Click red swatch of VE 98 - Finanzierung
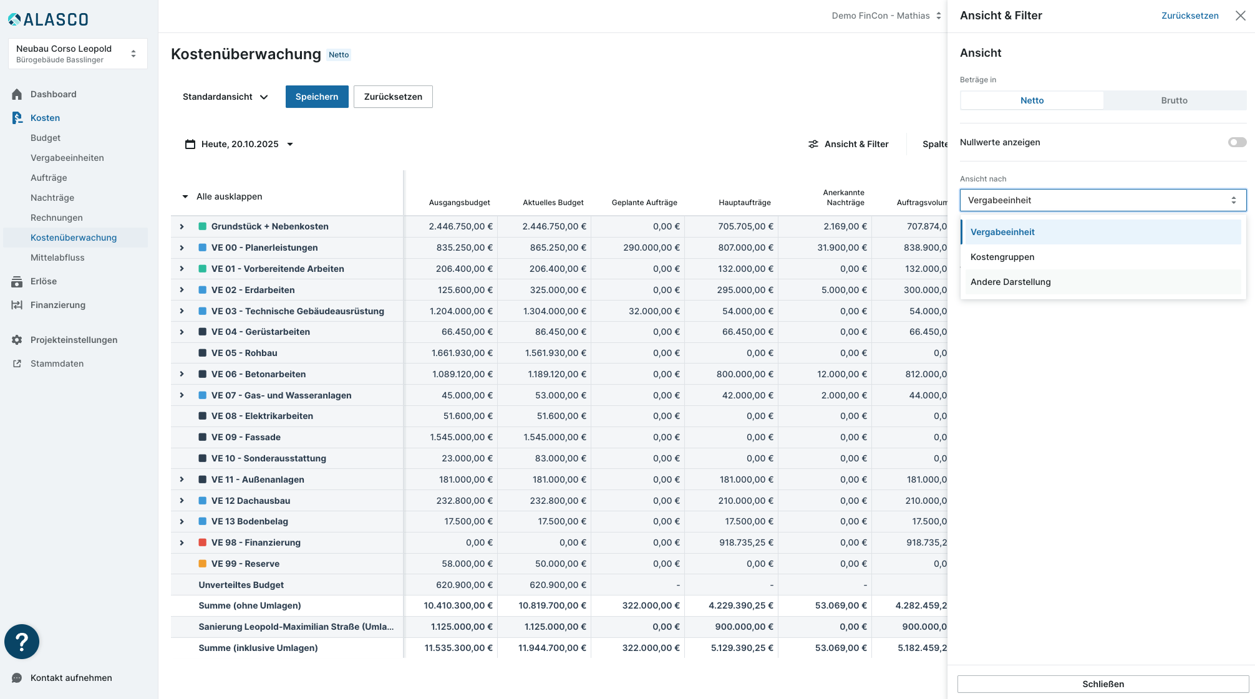This screenshot has width=1255, height=699. click(202, 542)
